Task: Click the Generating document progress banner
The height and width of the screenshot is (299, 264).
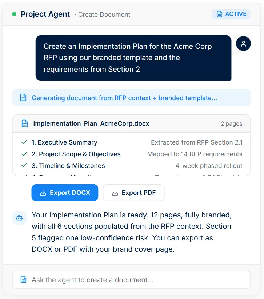Action: [131, 98]
